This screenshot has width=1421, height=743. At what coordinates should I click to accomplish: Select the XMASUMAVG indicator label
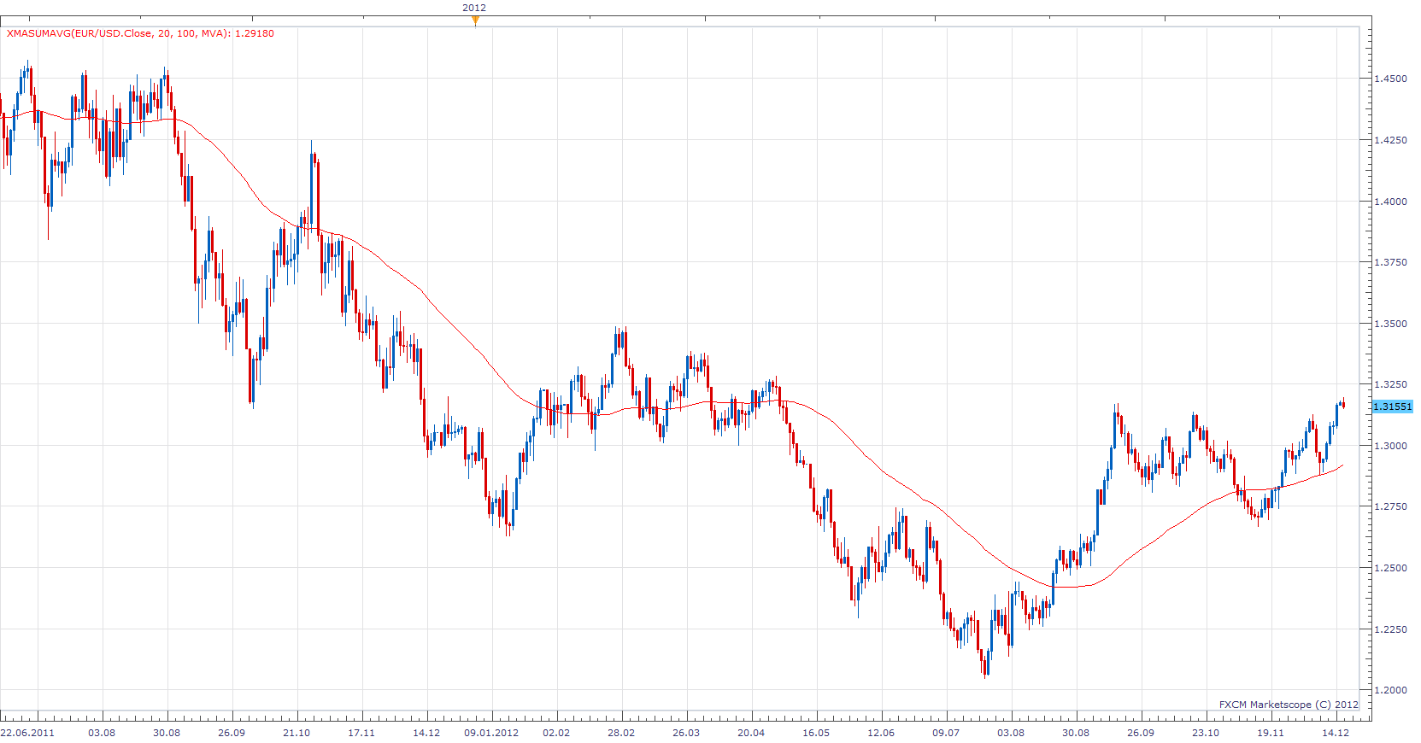pos(140,33)
